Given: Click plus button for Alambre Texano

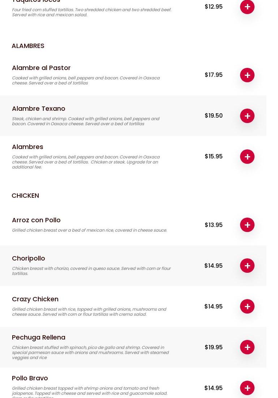Looking at the screenshot, I should [x=247, y=116].
